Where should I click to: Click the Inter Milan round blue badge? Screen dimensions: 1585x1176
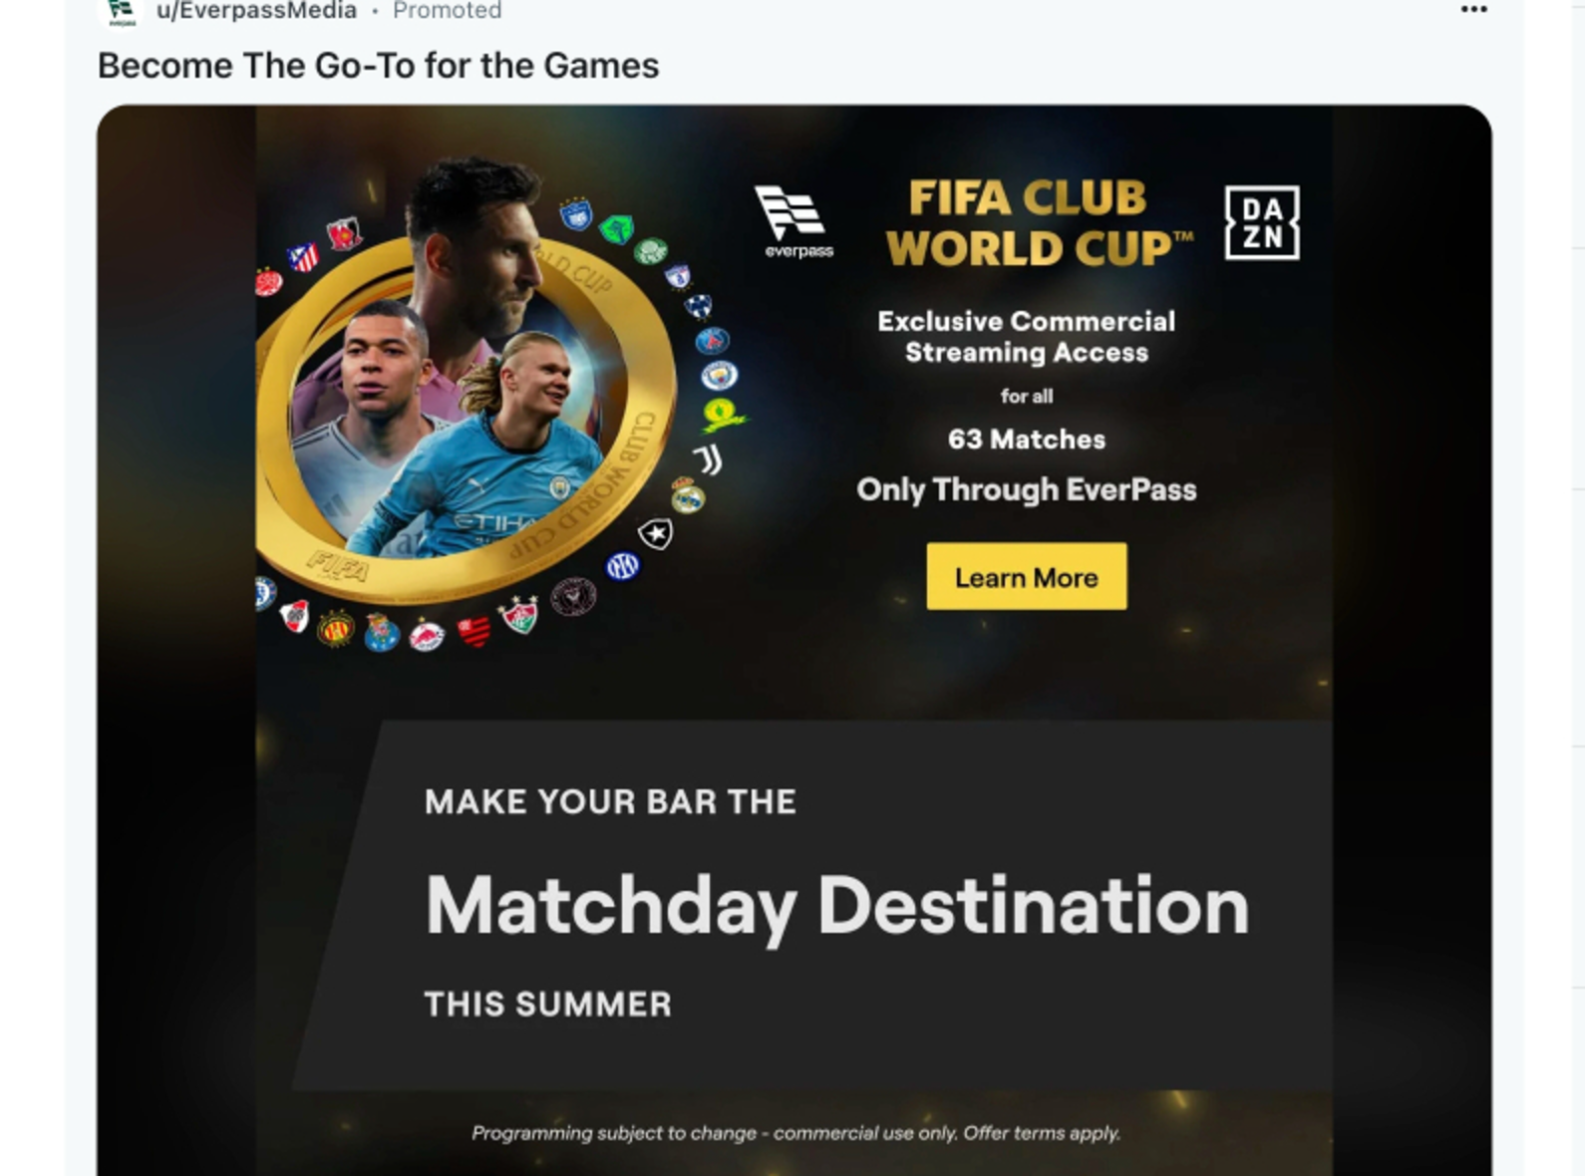(x=623, y=567)
